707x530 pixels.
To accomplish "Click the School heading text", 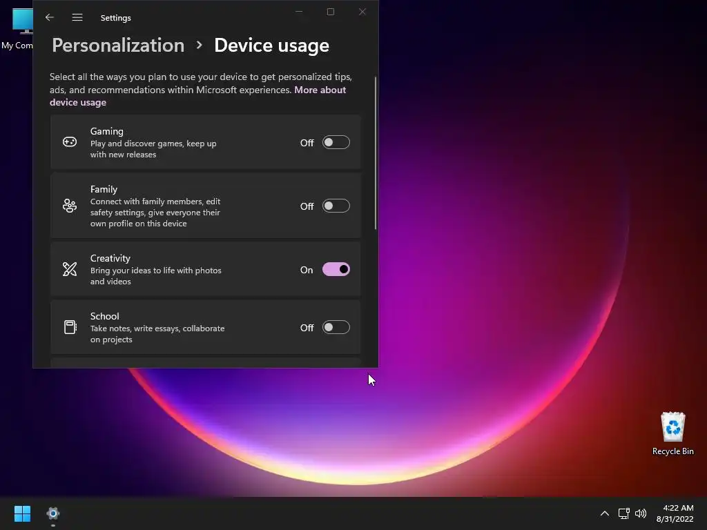I will (105, 316).
